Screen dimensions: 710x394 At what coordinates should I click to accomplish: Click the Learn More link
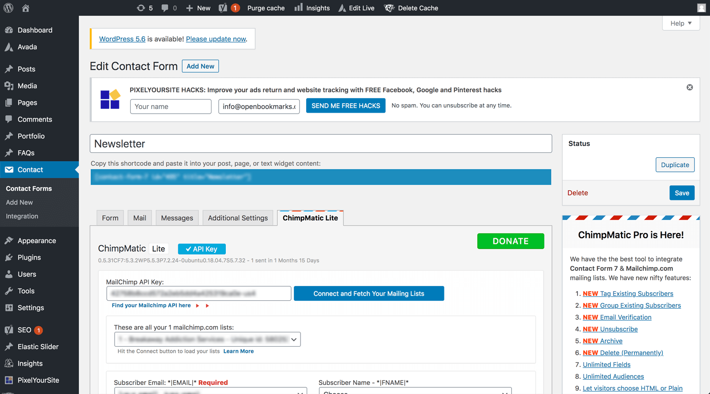point(239,351)
